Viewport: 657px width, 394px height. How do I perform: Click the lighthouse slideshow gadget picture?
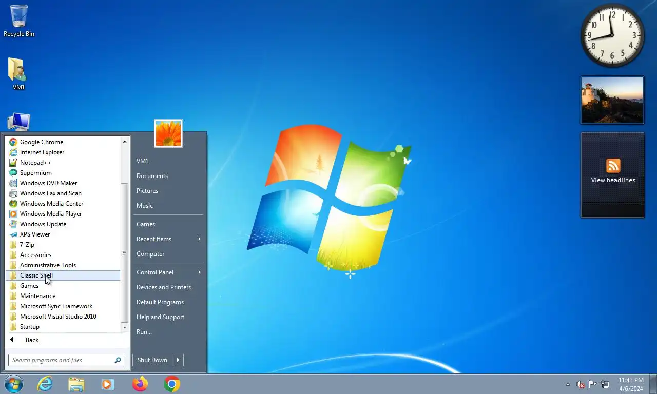612,100
